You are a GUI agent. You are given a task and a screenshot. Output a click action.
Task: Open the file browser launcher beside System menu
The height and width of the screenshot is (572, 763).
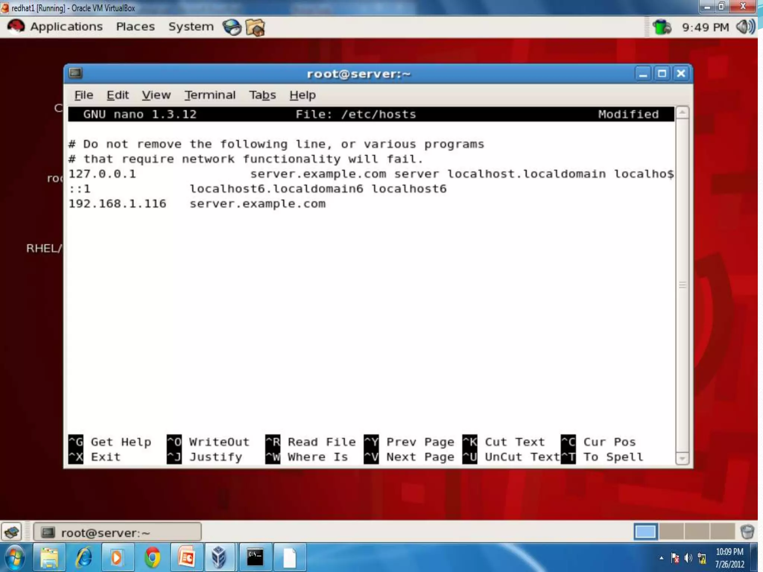[256, 27]
